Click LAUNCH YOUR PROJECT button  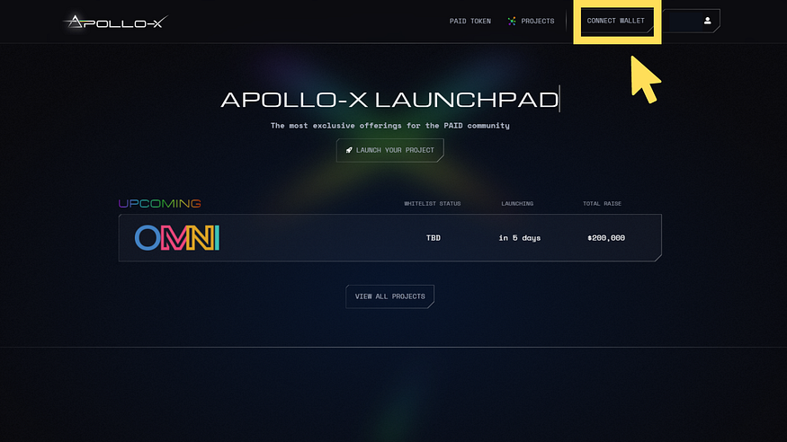[x=390, y=150]
